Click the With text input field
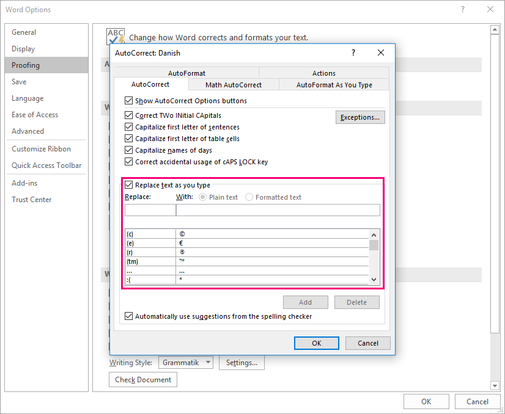505x414 pixels. point(278,210)
